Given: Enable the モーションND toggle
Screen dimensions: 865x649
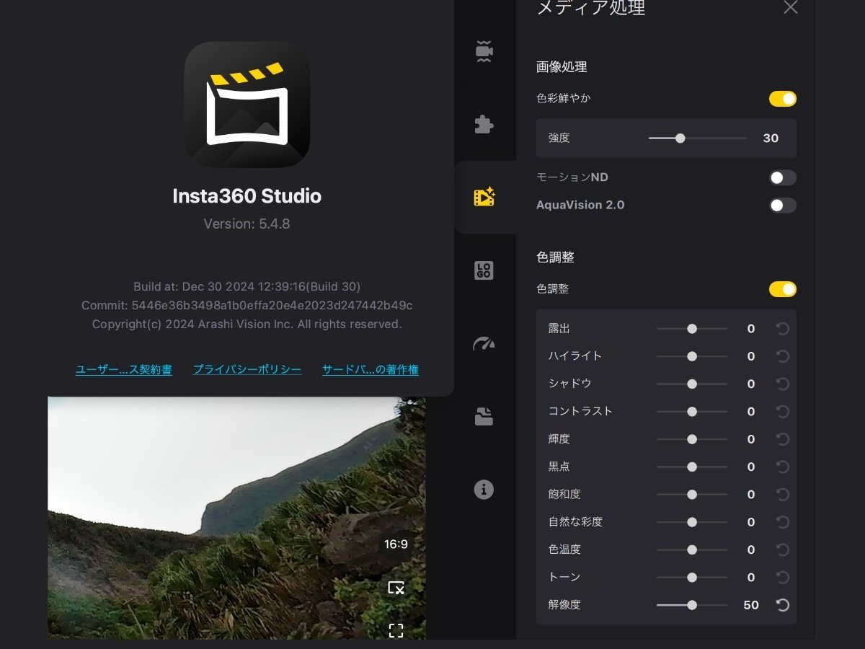Looking at the screenshot, I should coord(783,177).
